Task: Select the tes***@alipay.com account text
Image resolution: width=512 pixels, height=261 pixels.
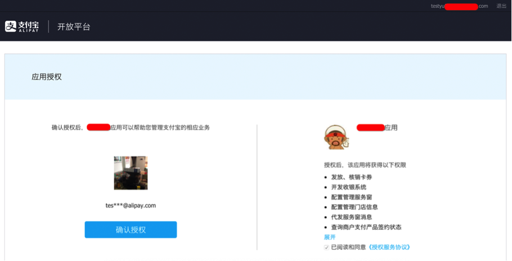Action: coord(131,205)
